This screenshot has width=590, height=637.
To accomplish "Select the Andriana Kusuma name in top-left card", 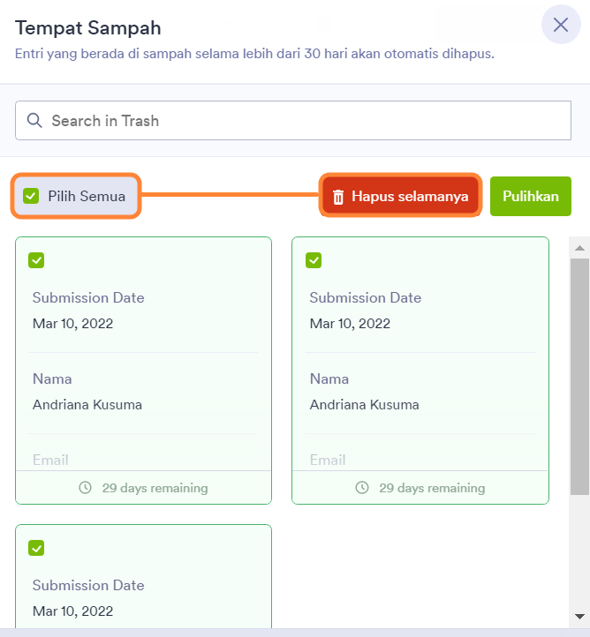I will pos(87,405).
